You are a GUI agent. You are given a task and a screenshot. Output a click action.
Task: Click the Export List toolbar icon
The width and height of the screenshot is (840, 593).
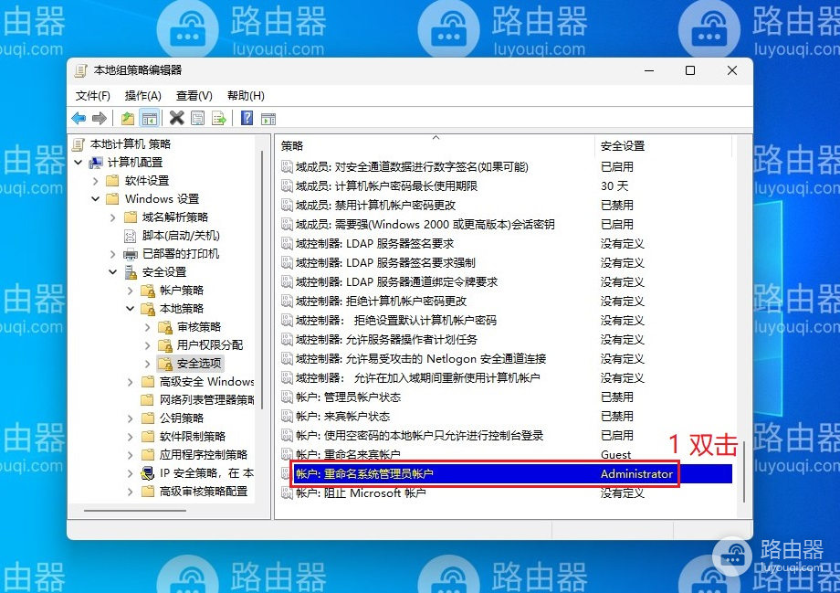click(218, 118)
